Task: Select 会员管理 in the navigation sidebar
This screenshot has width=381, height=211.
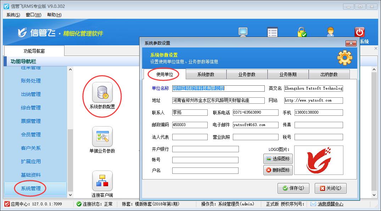Action: [x=31, y=135]
